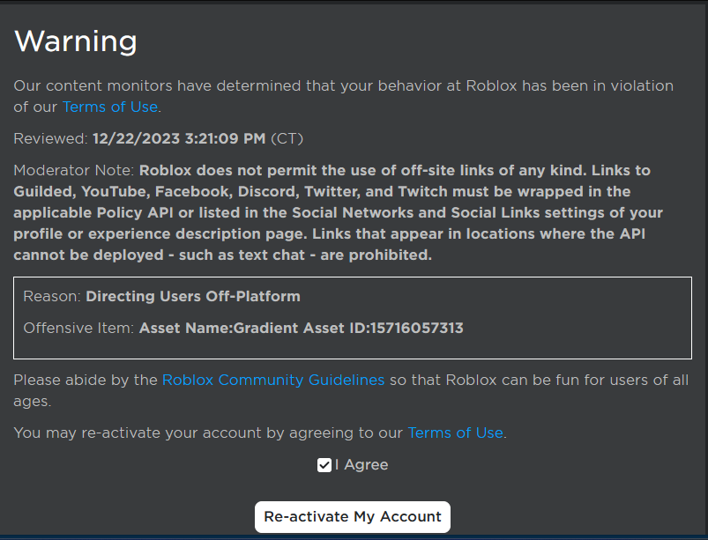708x540 pixels.
Task: Click the reviewed date 12/22/2023 3:21:09 PM
Action: (x=179, y=138)
